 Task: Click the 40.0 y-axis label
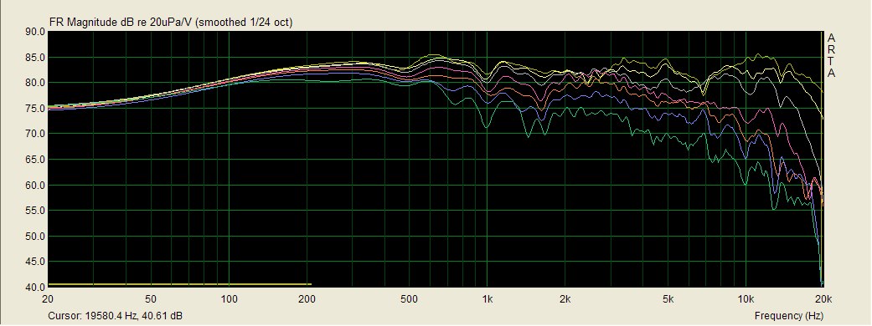(34, 288)
